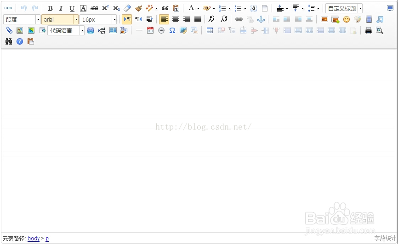Insert the current date with calendar icon
Image resolution: width=398 pixels, height=244 pixels.
point(150,30)
